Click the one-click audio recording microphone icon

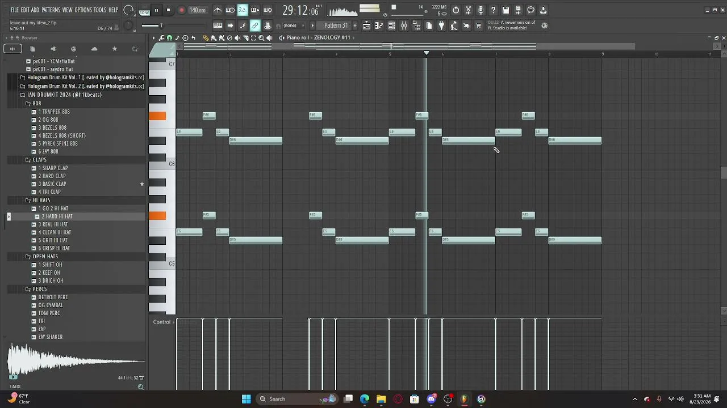point(481,10)
